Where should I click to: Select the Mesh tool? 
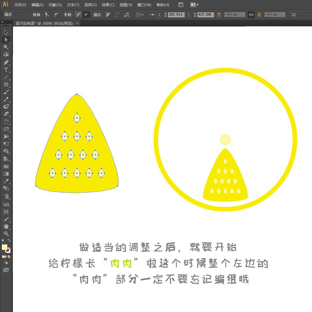[6, 166]
